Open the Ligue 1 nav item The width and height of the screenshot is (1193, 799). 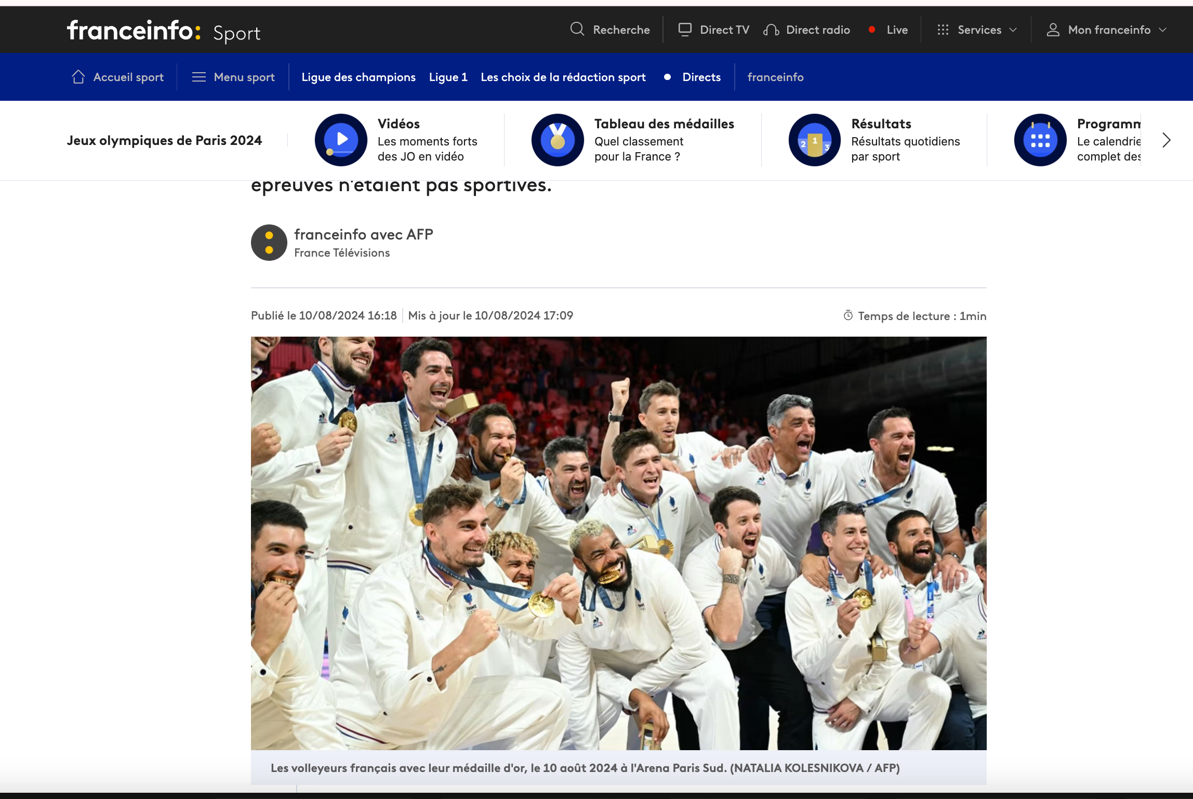pos(448,77)
